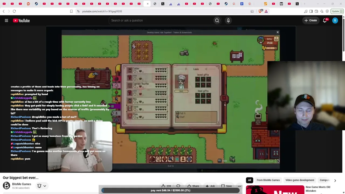Screen dimensions: 345x194
Task: Open the BiteMe Games channel name link
Action: point(22,184)
